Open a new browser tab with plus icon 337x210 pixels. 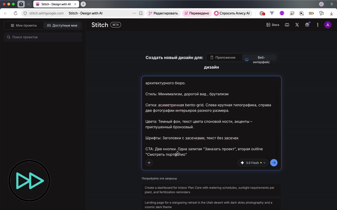tap(83, 4)
